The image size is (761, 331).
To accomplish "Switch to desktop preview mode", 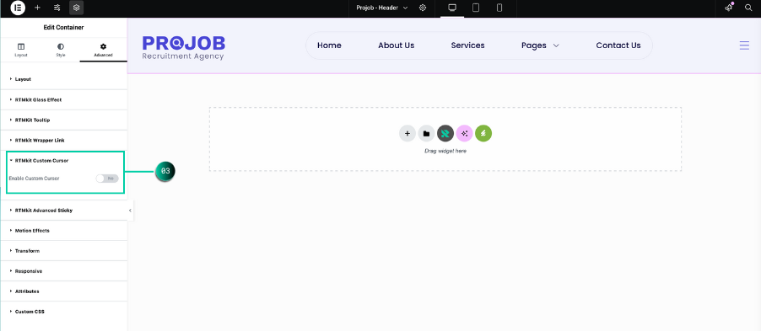I will click(x=452, y=8).
